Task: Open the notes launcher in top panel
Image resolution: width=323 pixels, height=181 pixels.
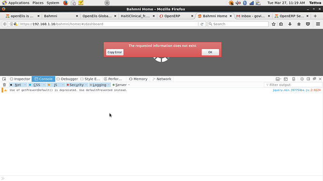Action: pyautogui.click(x=81, y=3)
